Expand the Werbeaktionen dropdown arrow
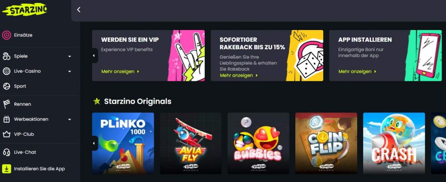Screen dimensions: 446x182 tap(70, 120)
